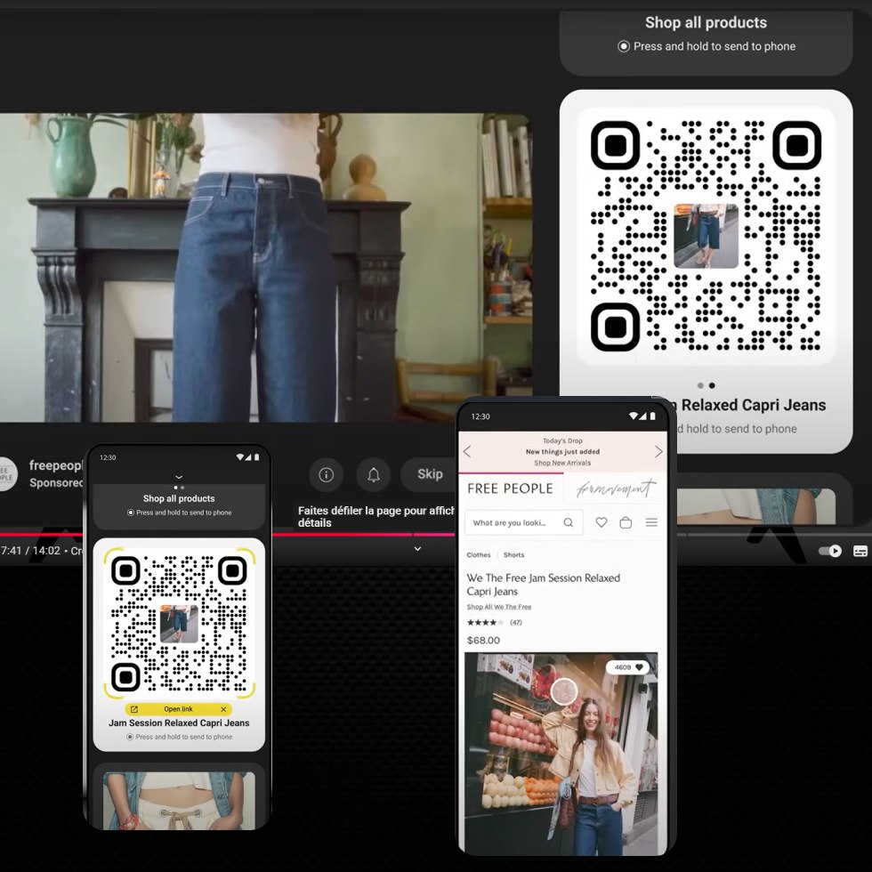Viewport: 872px width, 872px height.
Task: Select the FREE PEOPLE tab
Action: 510,488
